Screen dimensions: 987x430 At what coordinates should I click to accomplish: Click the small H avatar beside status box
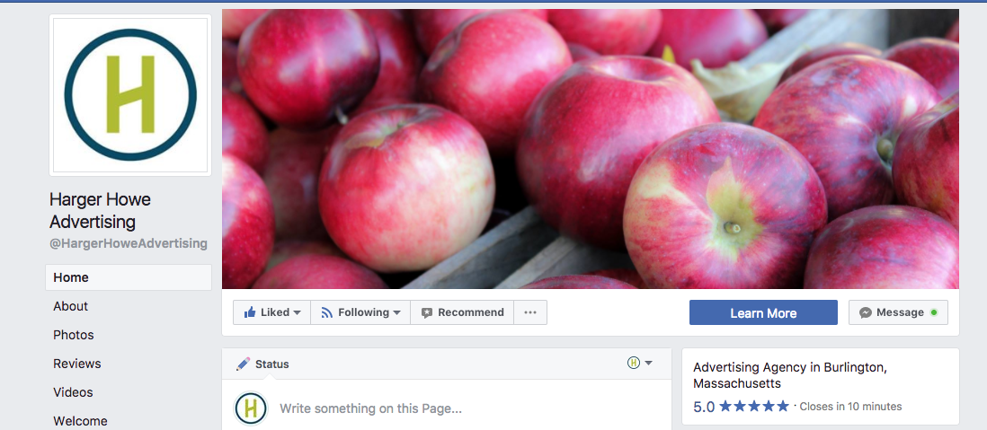click(251, 408)
